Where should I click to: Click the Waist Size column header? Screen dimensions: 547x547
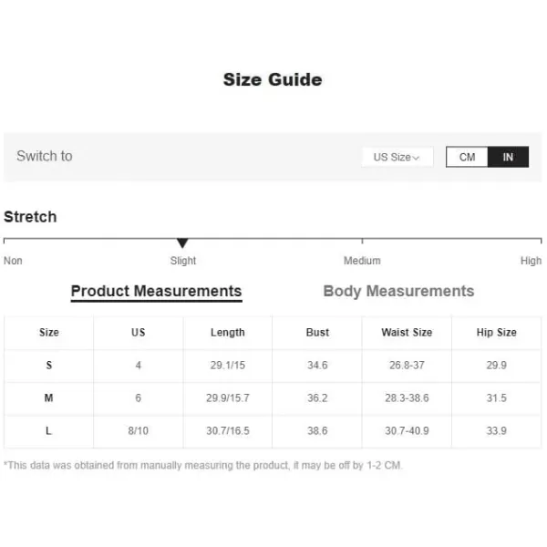(407, 333)
